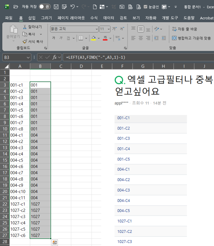Image resolution: width=214 pixels, height=246 pixels.
Task: Open the undo history dropdown arrow
Action: (77, 7)
